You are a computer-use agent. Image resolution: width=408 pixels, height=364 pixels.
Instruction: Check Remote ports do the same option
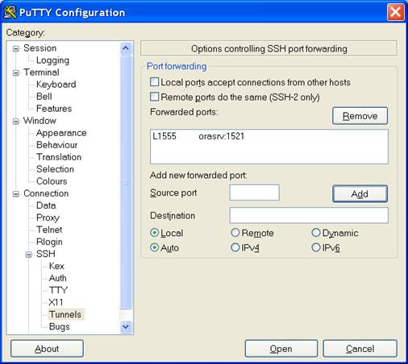155,97
